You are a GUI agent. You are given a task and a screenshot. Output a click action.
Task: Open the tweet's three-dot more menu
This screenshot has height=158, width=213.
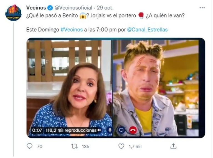pos(202,8)
